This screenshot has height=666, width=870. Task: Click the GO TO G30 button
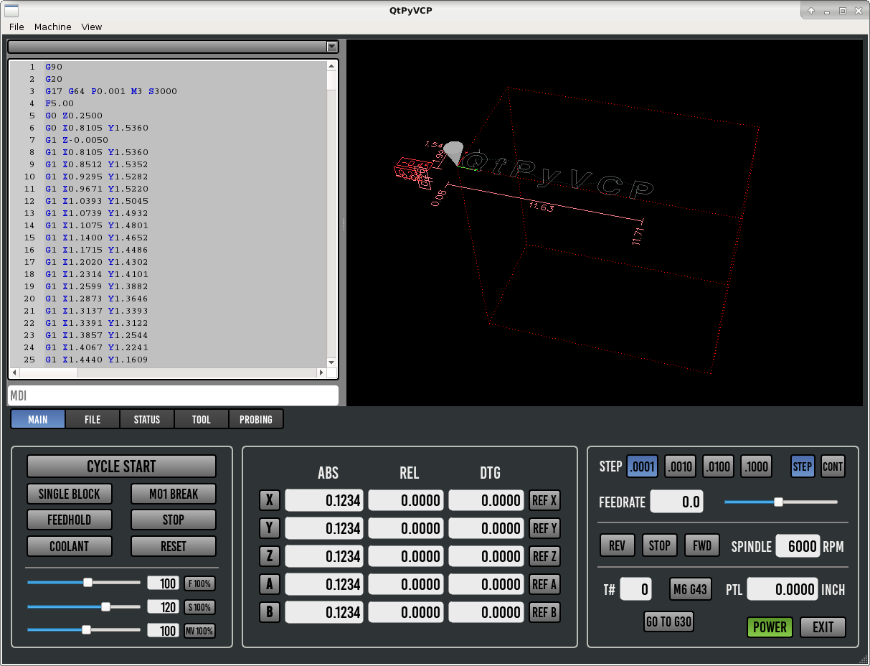tap(668, 622)
